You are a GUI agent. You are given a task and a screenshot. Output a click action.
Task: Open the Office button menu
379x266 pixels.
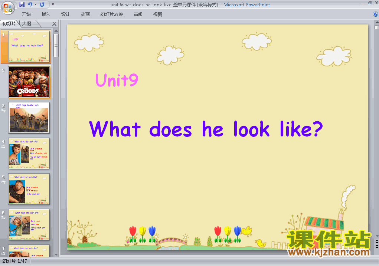coord(8,8)
